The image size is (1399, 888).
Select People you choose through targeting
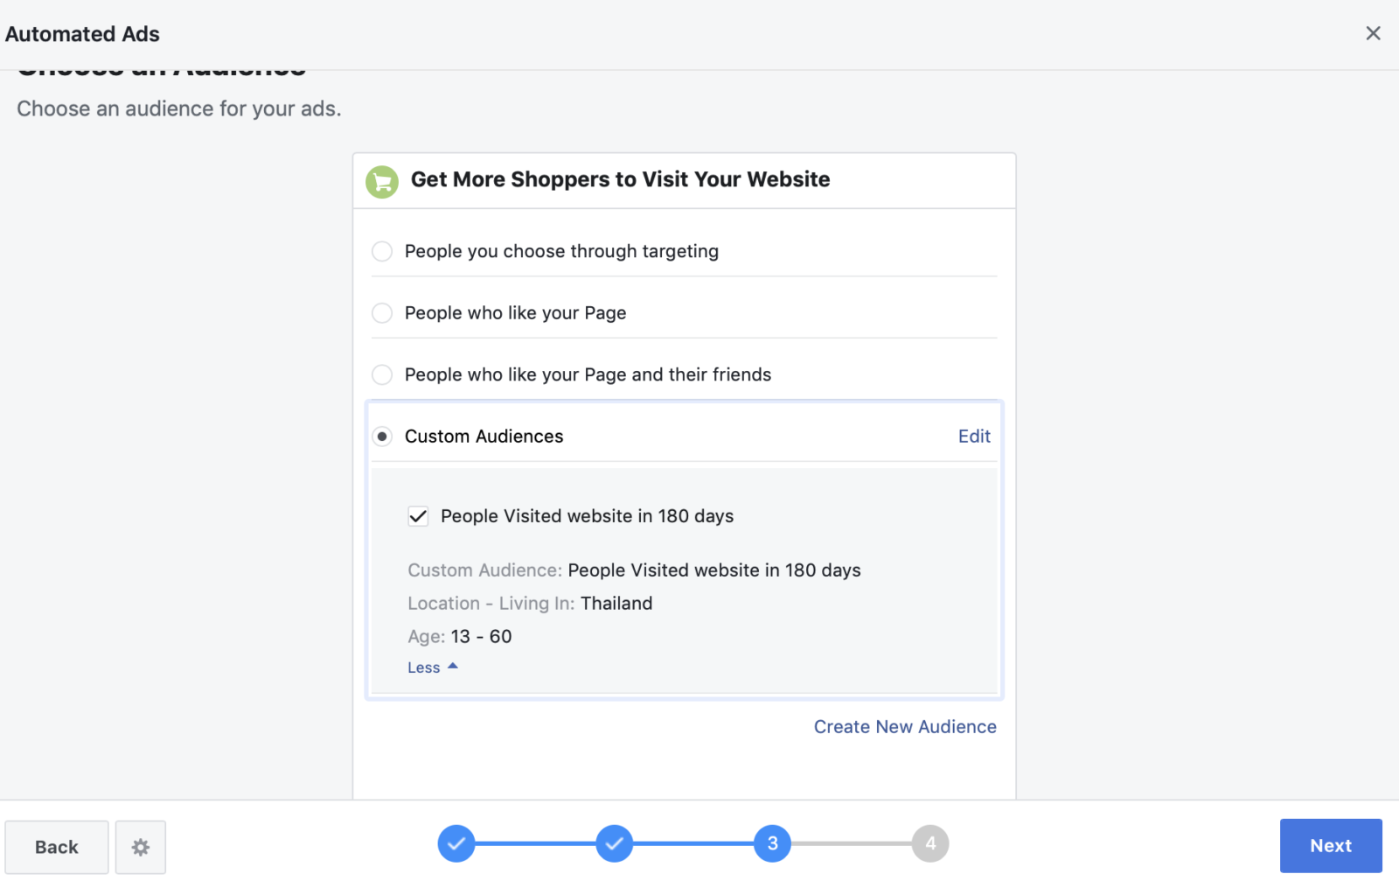382,252
